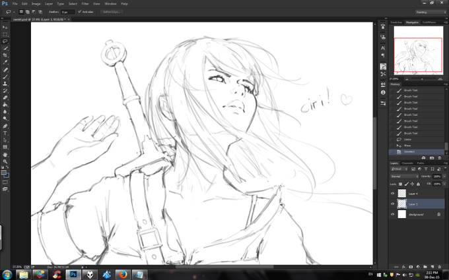The width and height of the screenshot is (449, 280).
Task: Select the Blur tool
Action: click(5, 112)
